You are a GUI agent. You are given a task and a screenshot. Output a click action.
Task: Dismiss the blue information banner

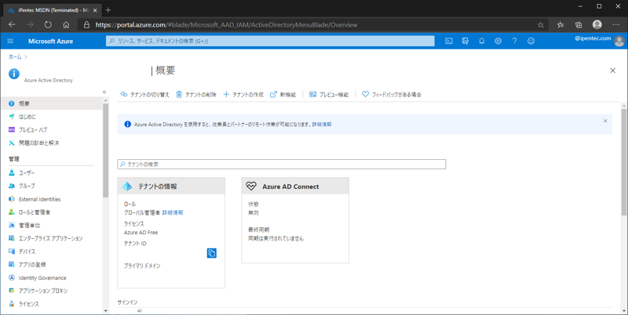pyautogui.click(x=605, y=121)
